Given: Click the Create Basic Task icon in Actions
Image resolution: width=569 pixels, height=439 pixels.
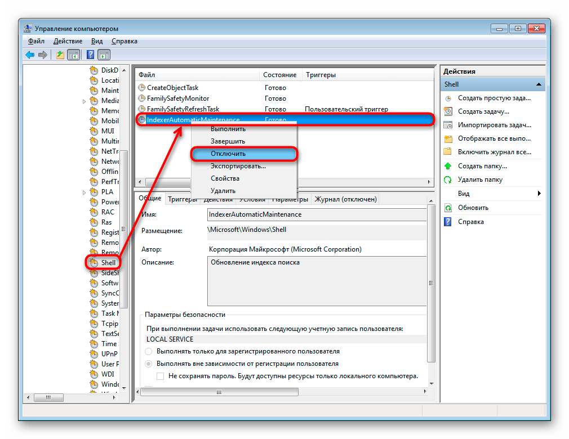Looking at the screenshot, I should click(x=448, y=98).
